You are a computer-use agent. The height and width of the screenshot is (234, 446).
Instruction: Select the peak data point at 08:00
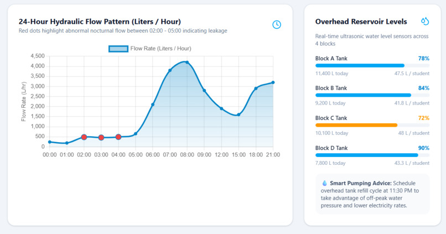[x=187, y=63]
